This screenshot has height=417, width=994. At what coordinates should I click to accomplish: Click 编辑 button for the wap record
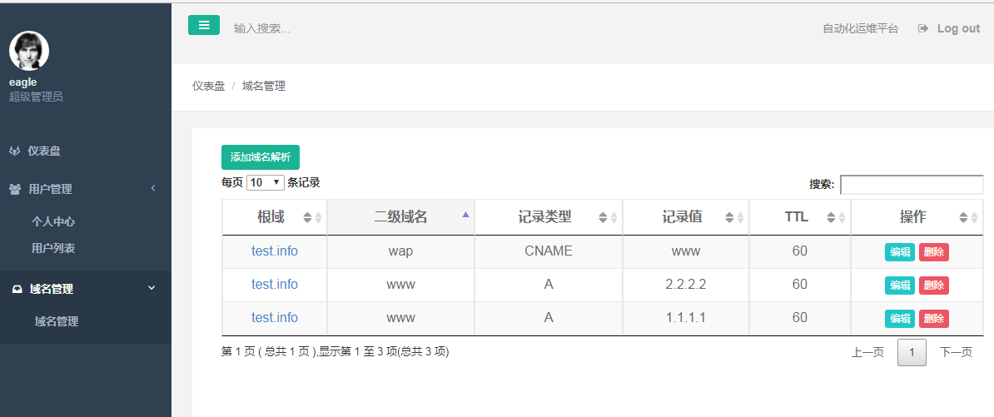click(x=900, y=251)
